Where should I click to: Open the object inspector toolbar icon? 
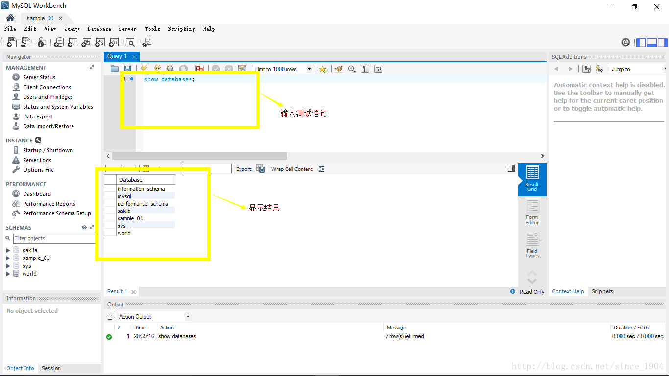coord(42,43)
